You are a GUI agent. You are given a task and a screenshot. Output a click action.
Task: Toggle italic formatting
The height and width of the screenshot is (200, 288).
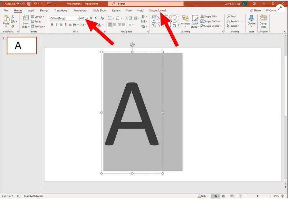[57, 25]
